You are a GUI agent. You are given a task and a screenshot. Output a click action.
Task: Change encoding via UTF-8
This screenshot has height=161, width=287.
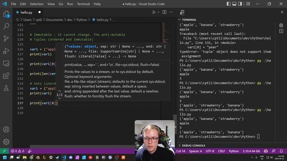[x=210, y=151]
